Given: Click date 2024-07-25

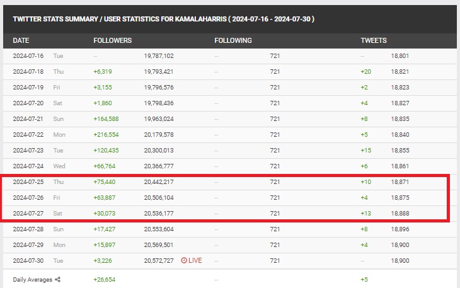Looking at the screenshot, I should pos(28,182).
